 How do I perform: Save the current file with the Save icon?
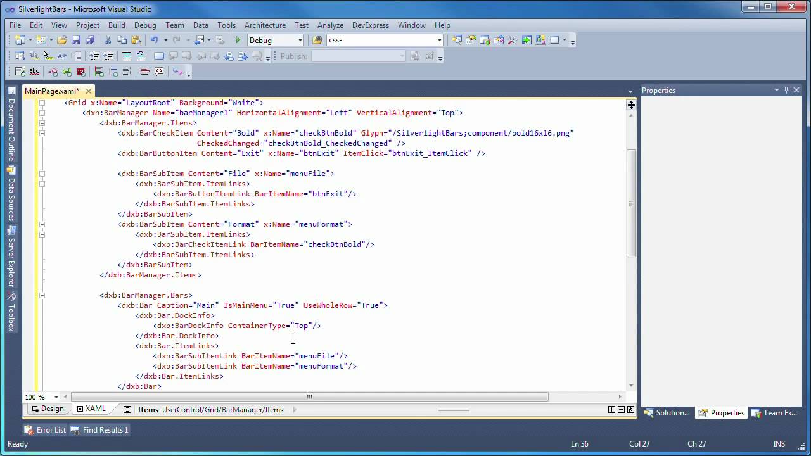(76, 40)
